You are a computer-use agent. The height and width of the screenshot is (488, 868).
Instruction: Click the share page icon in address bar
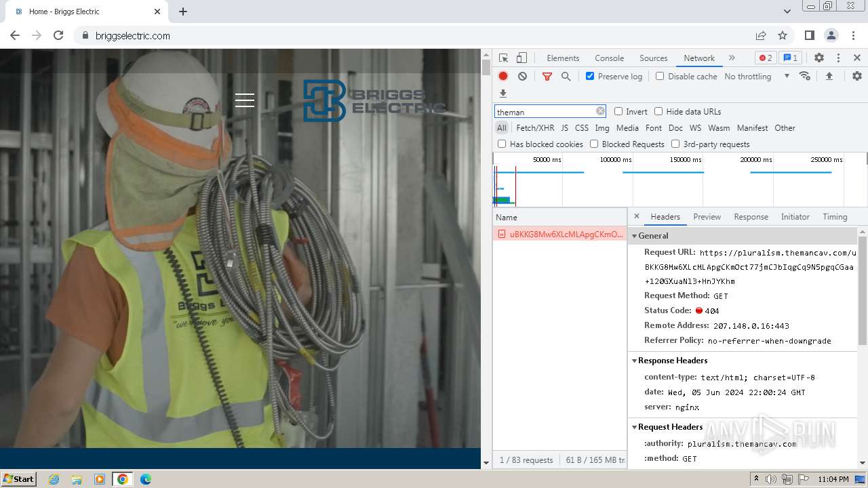click(761, 35)
